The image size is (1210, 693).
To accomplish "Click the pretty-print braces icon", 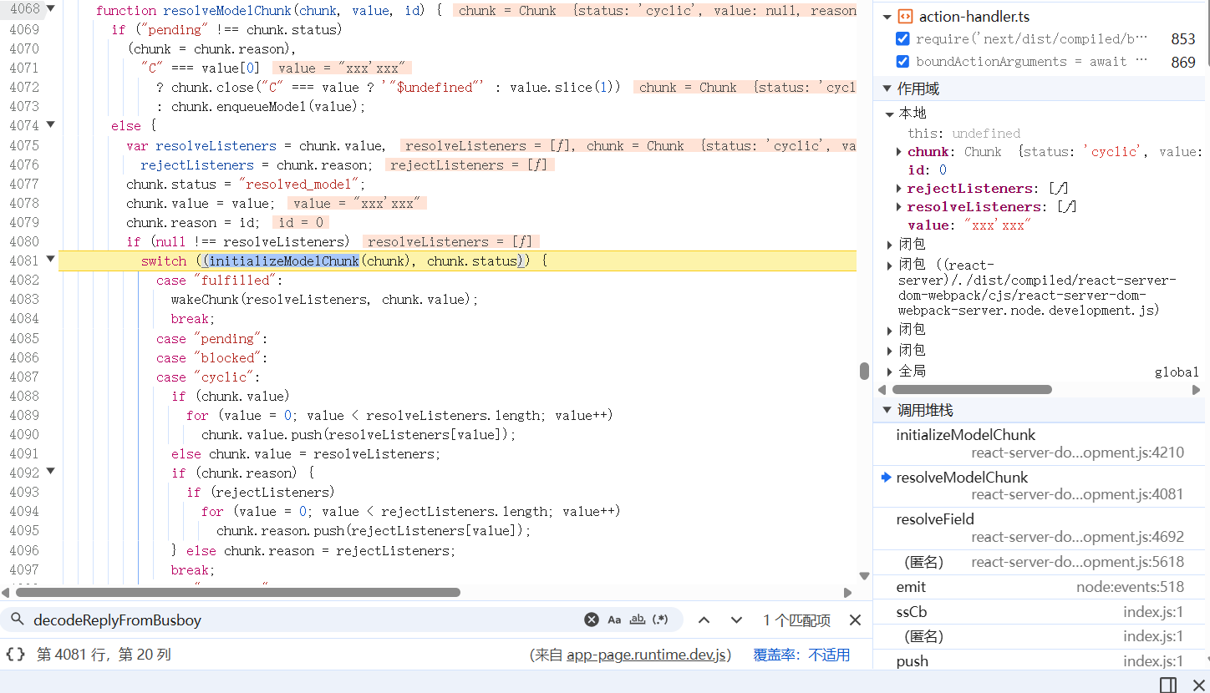I will [x=15, y=655].
